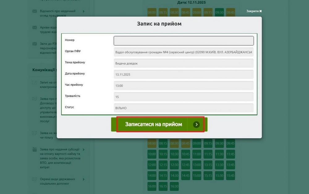Viewport: 309px width, 194px height.
Task: Click the envelope icon near 'Запит на от...' entry
Action: point(35,83)
